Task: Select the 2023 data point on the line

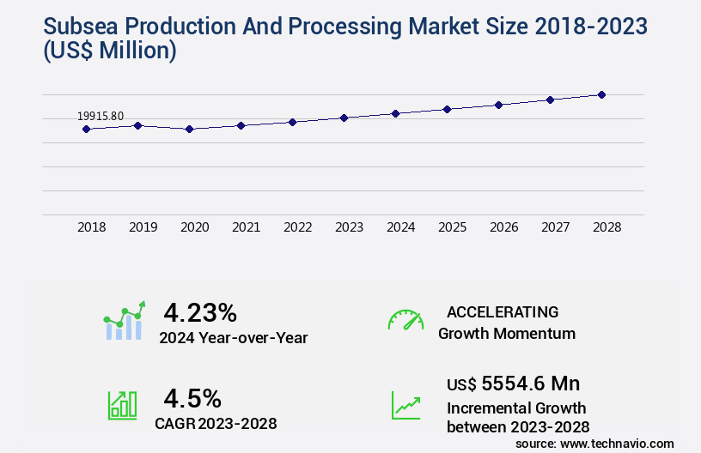Action: tap(344, 118)
